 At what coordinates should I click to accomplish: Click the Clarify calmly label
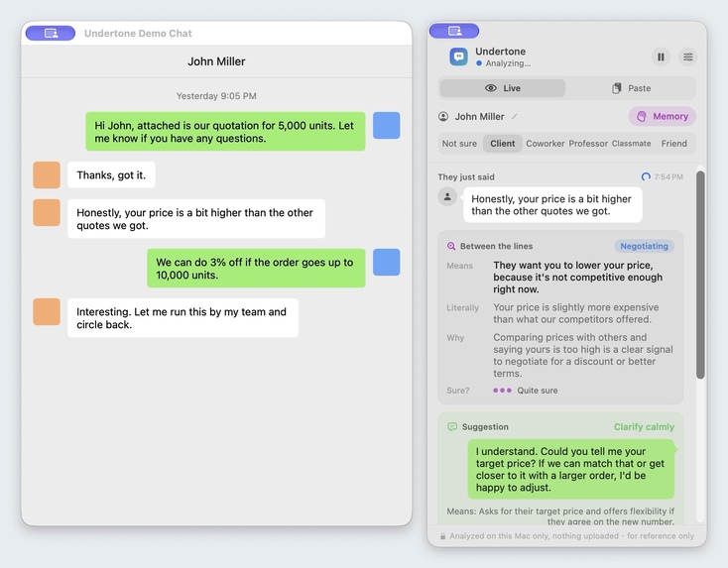644,427
